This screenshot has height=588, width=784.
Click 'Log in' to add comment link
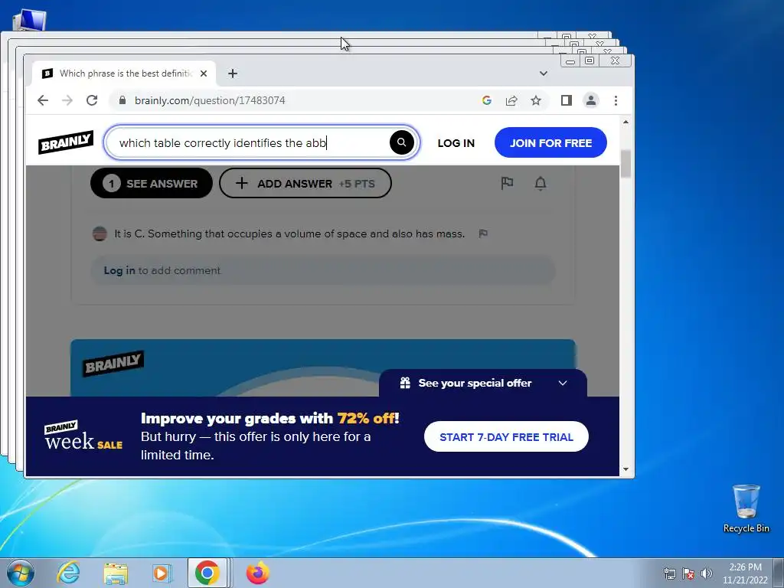click(x=119, y=270)
